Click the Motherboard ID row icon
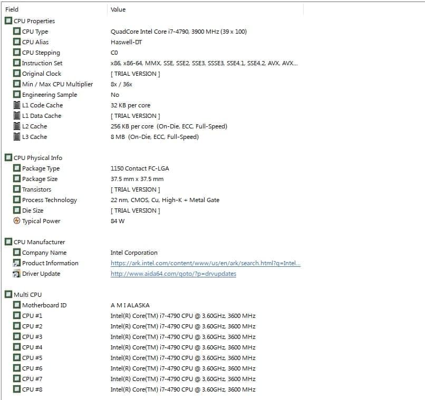The image size is (425, 400). (17, 305)
